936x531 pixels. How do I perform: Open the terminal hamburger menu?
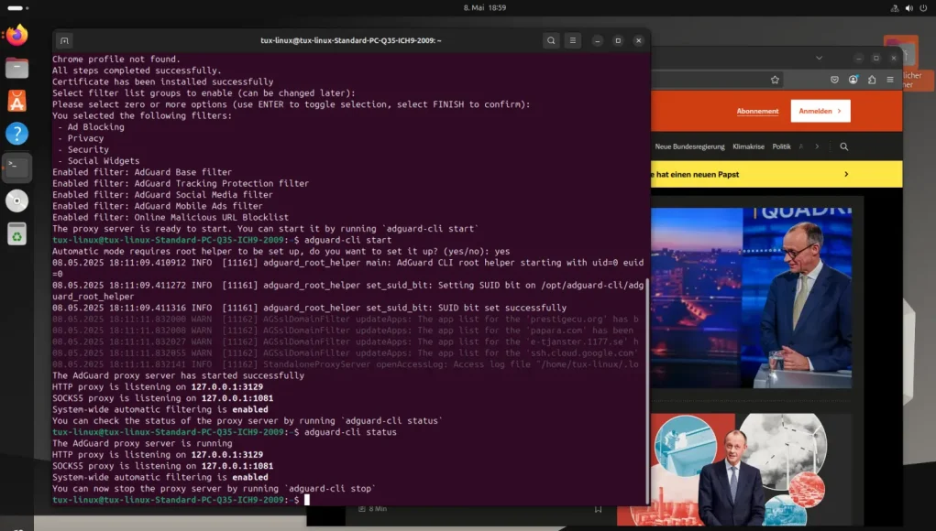[x=573, y=40]
